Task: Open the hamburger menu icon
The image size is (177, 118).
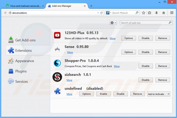Action: click(x=172, y=13)
